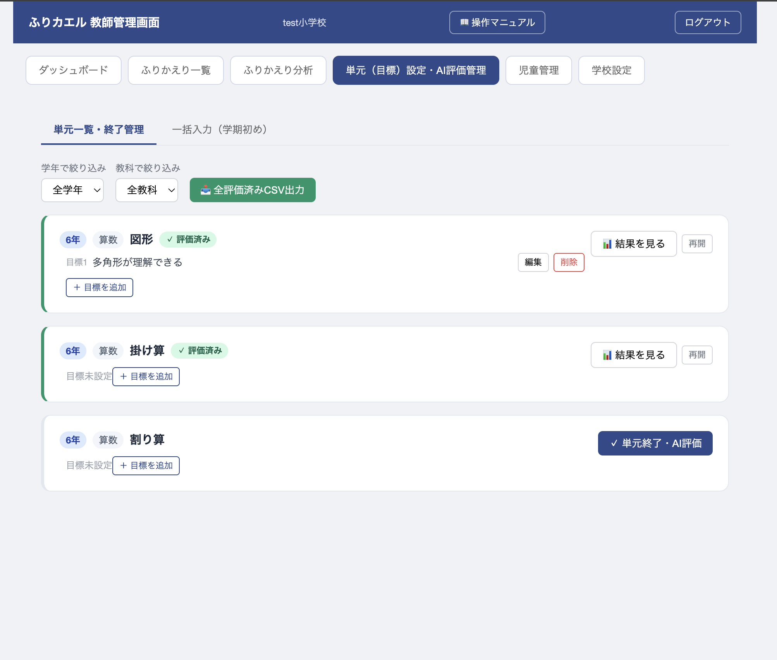Open 児童管理 navigation item
777x660 pixels.
click(x=538, y=70)
